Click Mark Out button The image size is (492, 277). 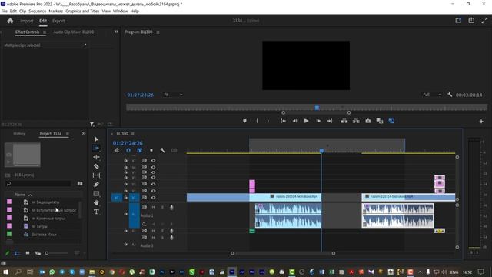pos(268,121)
